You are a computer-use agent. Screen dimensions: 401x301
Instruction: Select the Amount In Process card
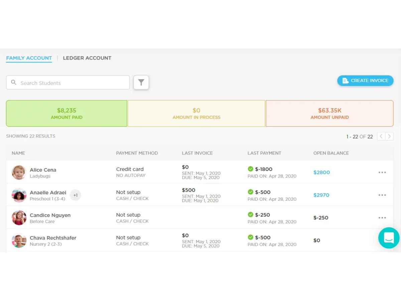(x=196, y=113)
